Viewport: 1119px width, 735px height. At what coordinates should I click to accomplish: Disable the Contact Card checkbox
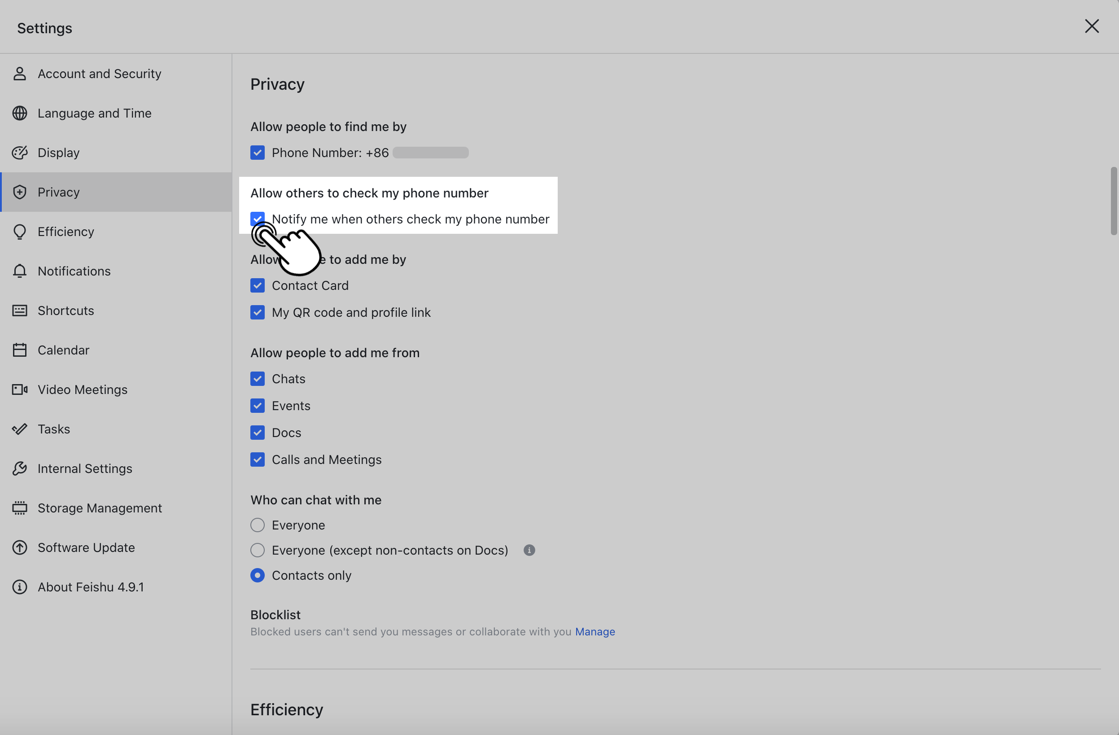pos(258,285)
